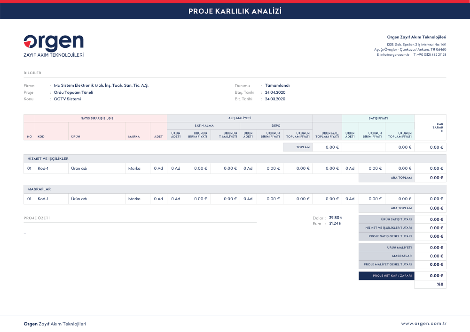The image size is (470, 332).
Task: Click the Dolar exchange rate 29.80
Action: (336, 218)
